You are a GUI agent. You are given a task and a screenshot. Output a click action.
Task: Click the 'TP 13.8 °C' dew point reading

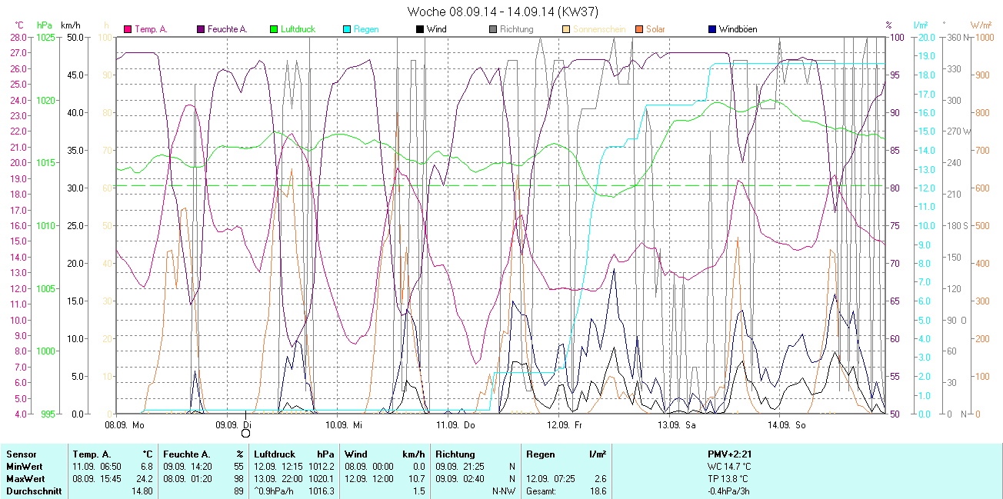pos(729,479)
